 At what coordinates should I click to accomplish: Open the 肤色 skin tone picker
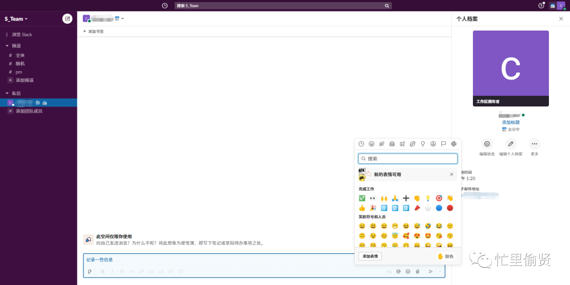[x=445, y=256]
